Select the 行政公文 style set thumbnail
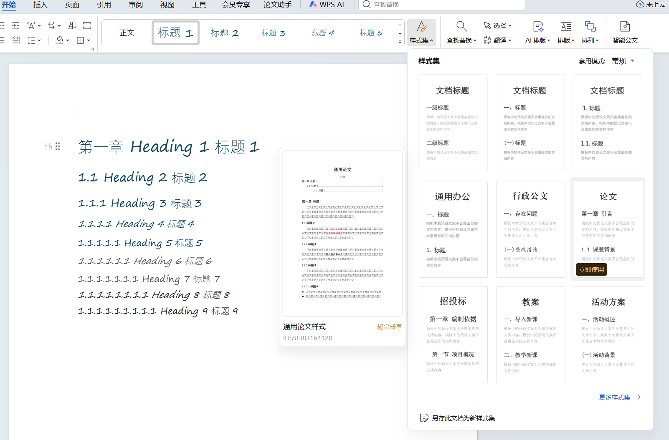This screenshot has width=669, height=440. (x=530, y=229)
